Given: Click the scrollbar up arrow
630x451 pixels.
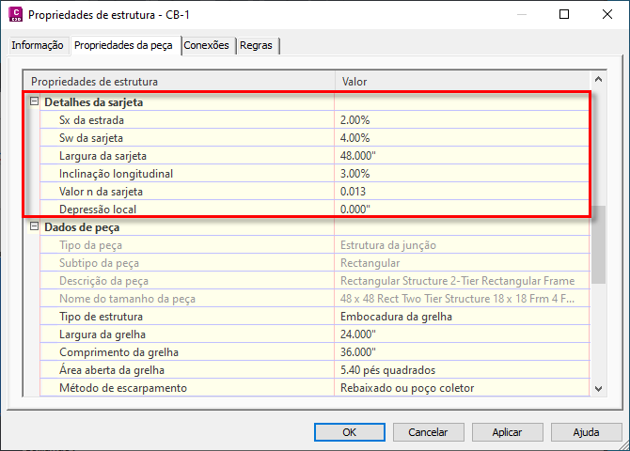Looking at the screenshot, I should [598, 79].
